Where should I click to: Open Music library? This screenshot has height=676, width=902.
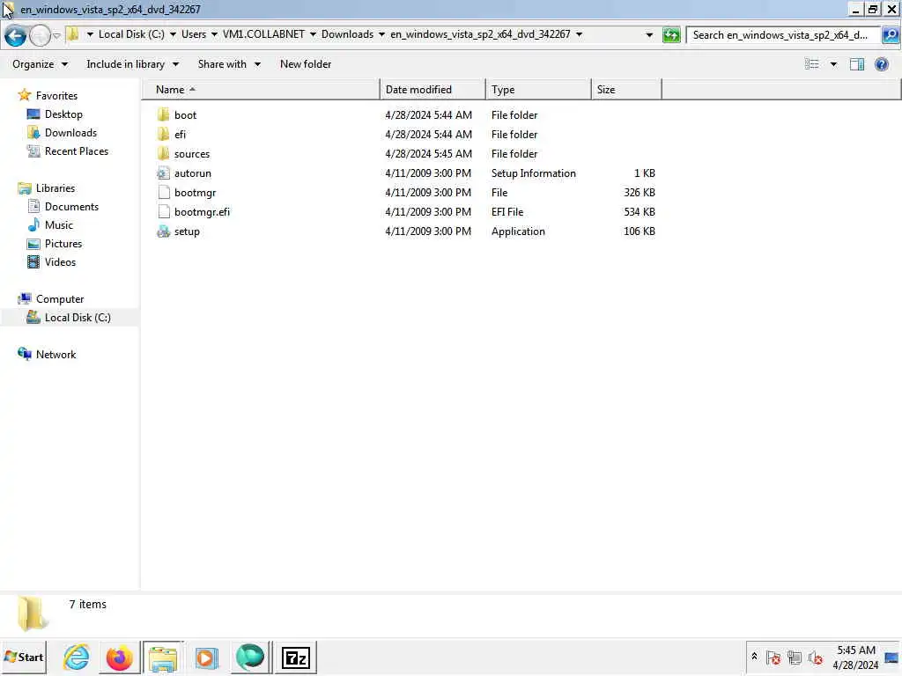[x=59, y=225]
